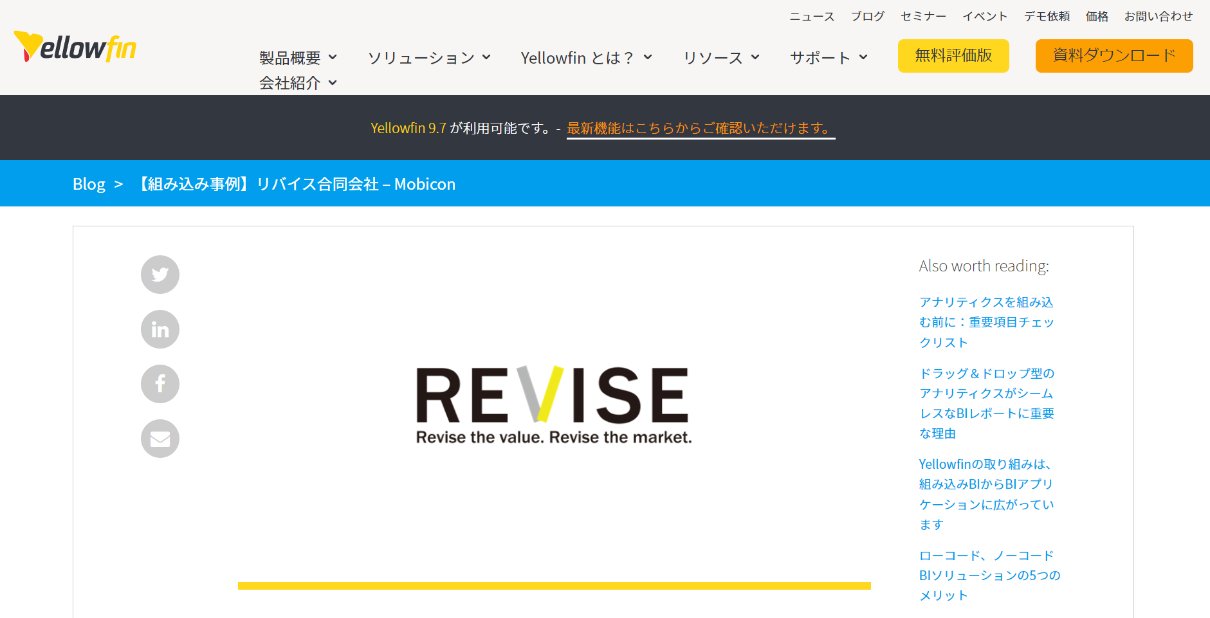
Task: Go to the ブログ top link
Action: point(868,16)
